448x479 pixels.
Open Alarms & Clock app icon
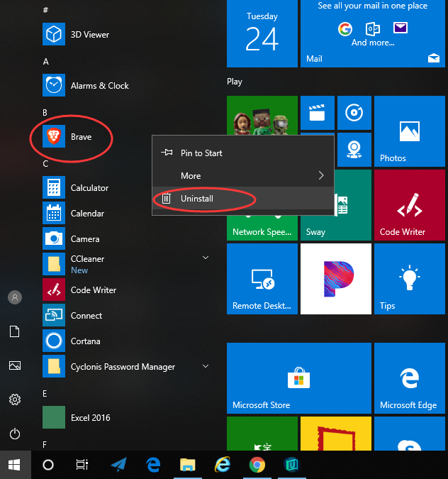tap(54, 85)
